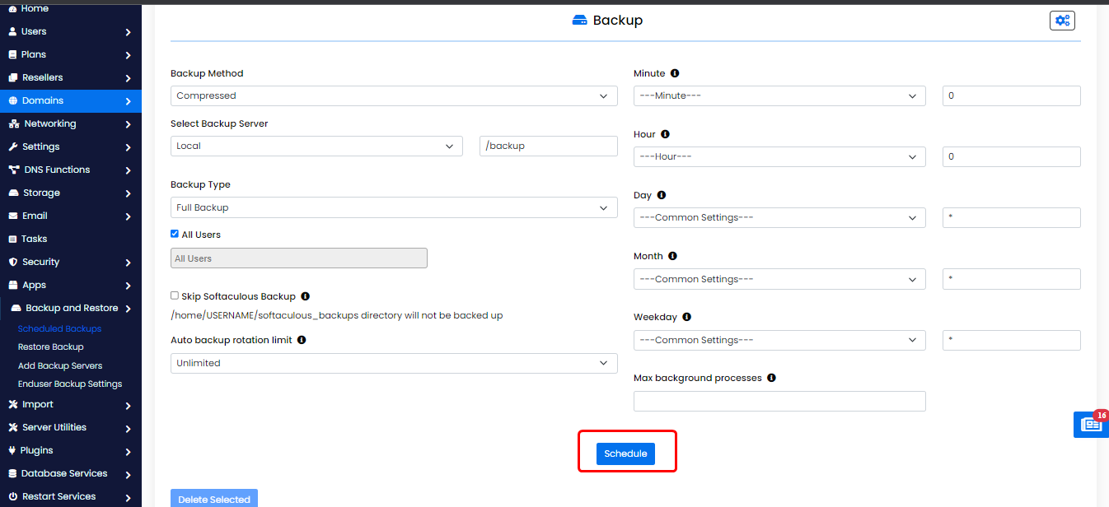Viewport: 1109px width, 507px height.
Task: Uncheck the All Users checkbox
Action: (x=175, y=235)
